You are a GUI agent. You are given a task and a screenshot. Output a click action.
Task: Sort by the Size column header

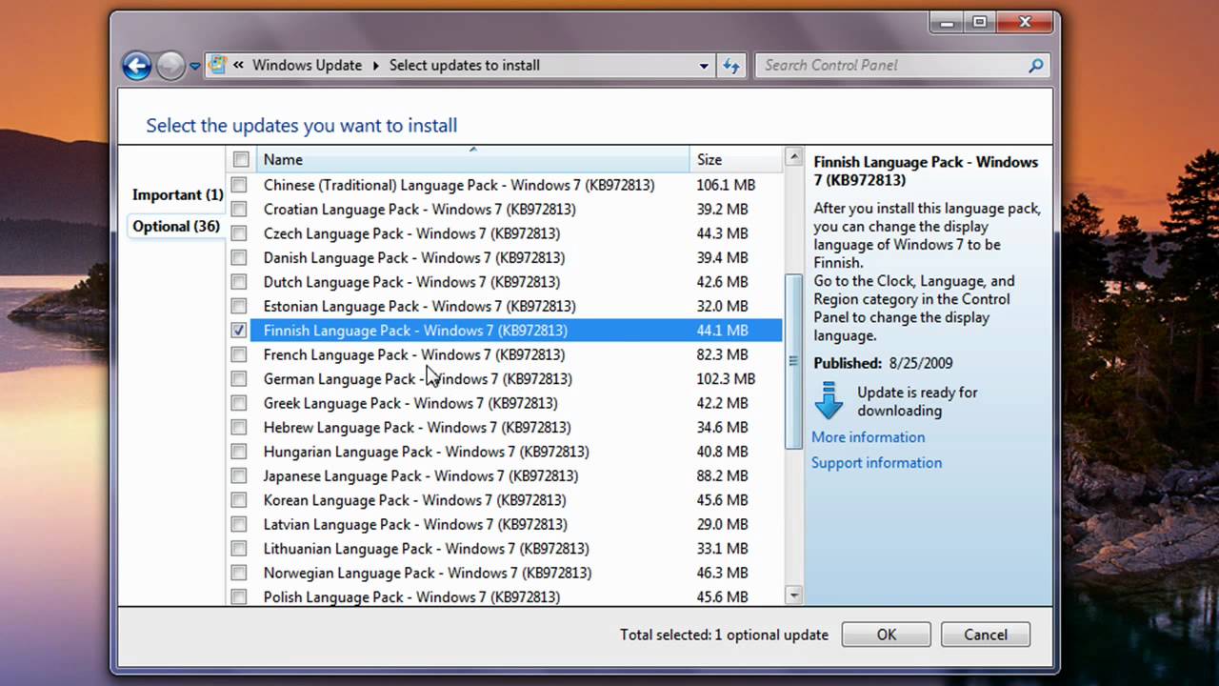tap(736, 159)
